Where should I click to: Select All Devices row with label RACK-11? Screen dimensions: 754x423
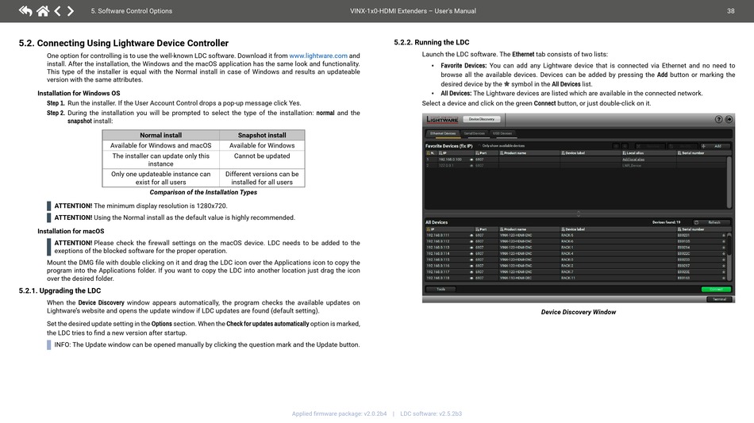pos(575,278)
